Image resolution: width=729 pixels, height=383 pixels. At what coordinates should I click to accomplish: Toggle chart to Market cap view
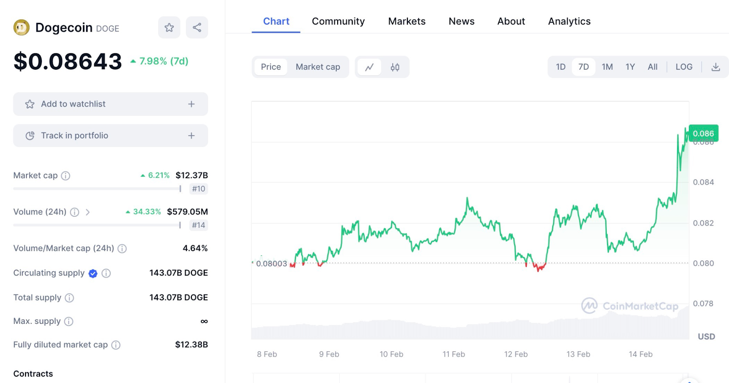pyautogui.click(x=318, y=67)
